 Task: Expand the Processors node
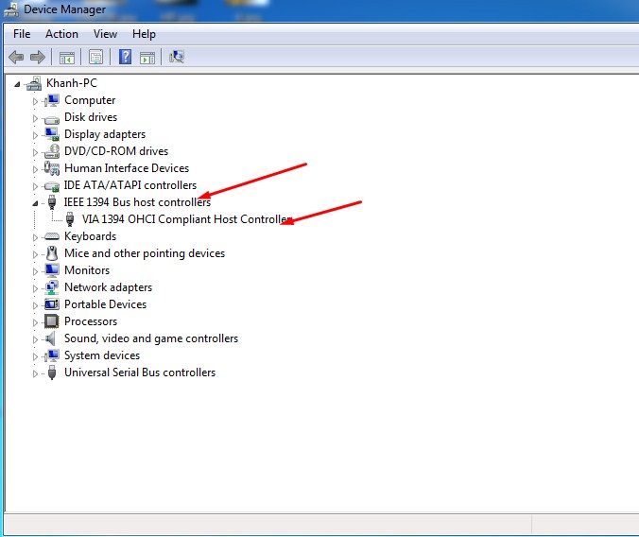(x=36, y=322)
